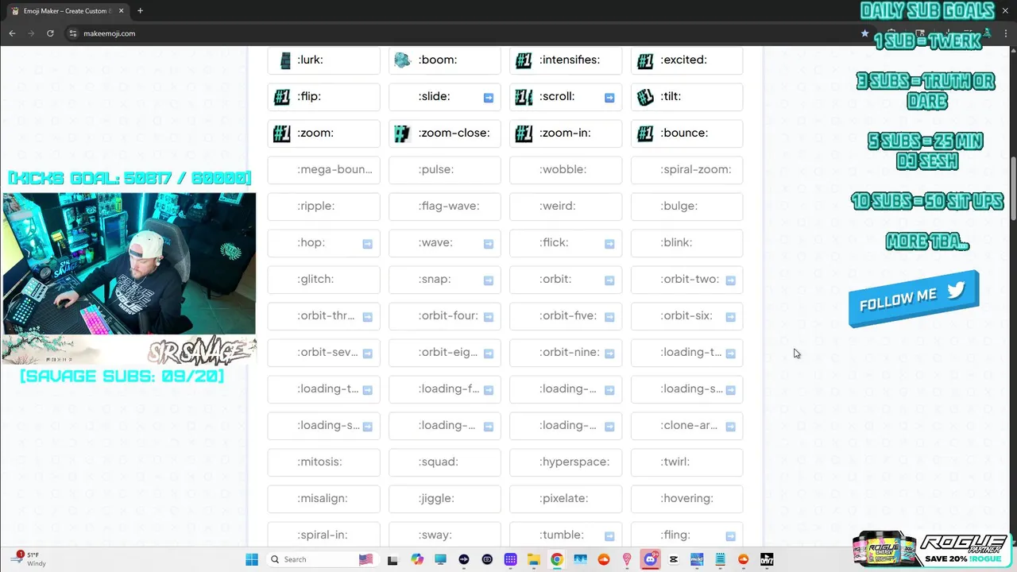
Task: Select the :tilt: emoji tile
Action: 686,97
